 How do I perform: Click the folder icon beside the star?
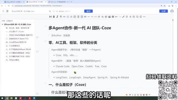54,11
